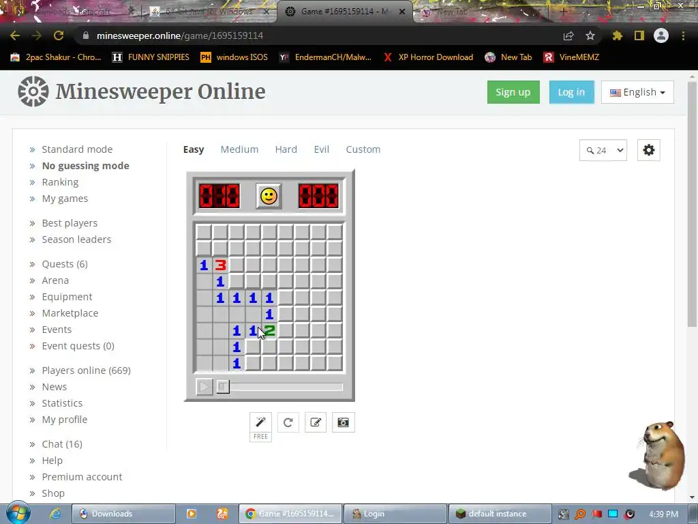Click the replay progress slider handle
This screenshot has height=524, width=698.
(x=223, y=386)
